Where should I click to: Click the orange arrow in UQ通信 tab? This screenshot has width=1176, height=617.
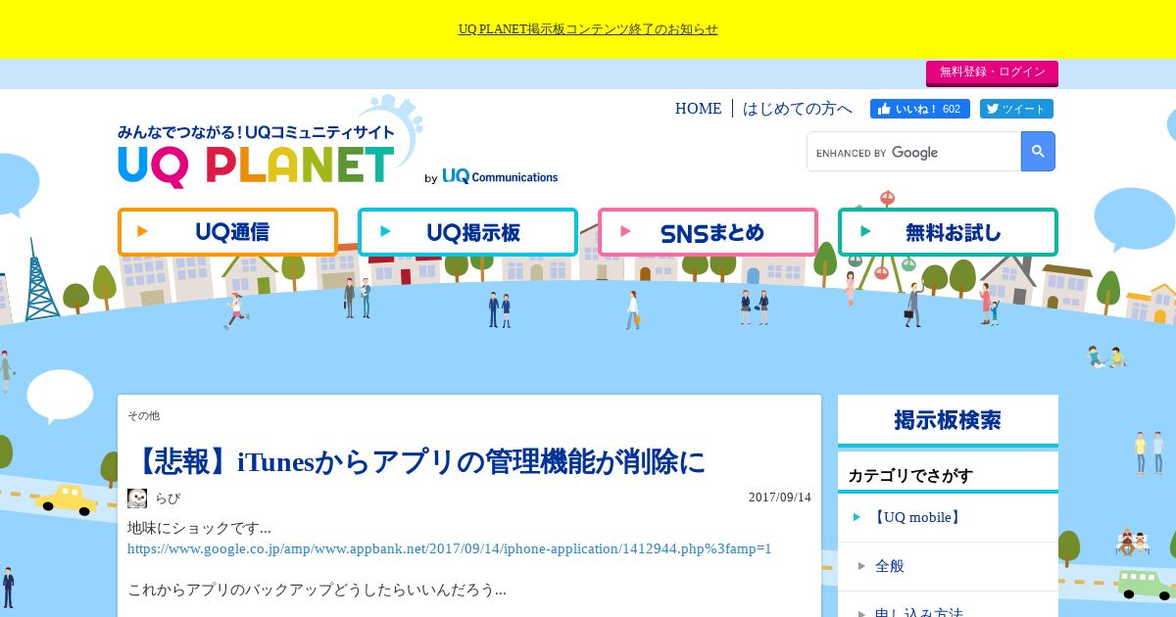click(143, 232)
